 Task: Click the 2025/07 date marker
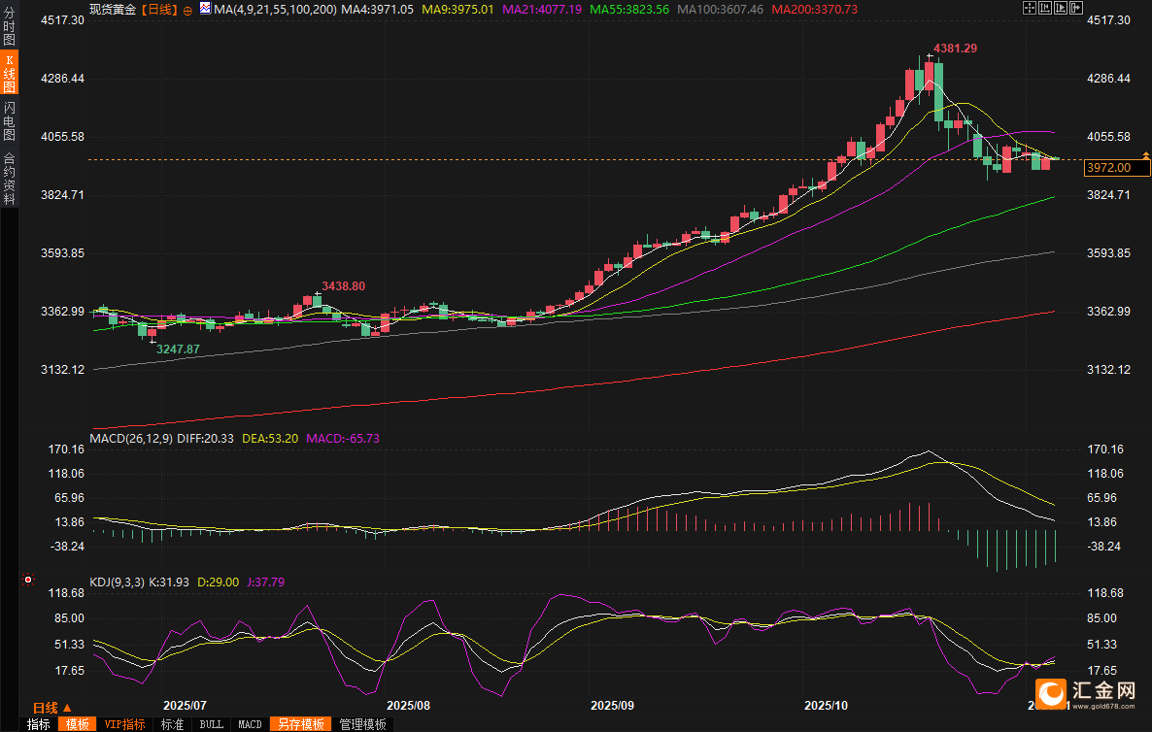pos(185,706)
